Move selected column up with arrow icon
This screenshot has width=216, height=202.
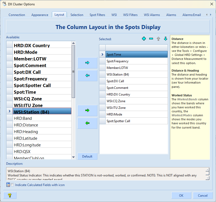click(158, 39)
